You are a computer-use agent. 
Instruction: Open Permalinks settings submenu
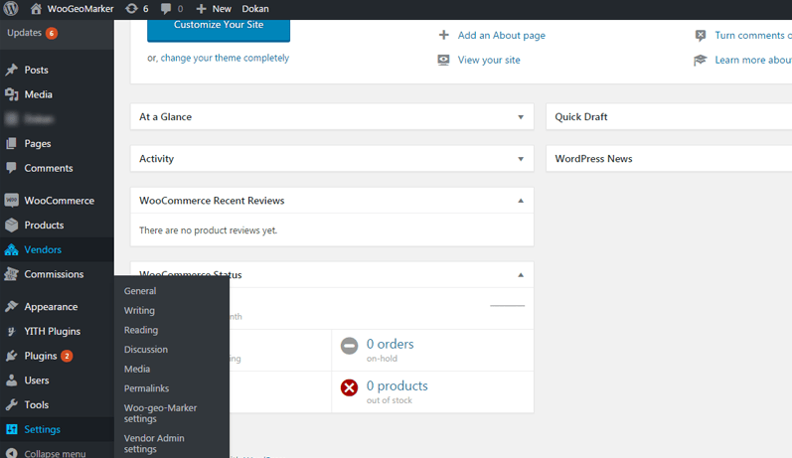(146, 388)
